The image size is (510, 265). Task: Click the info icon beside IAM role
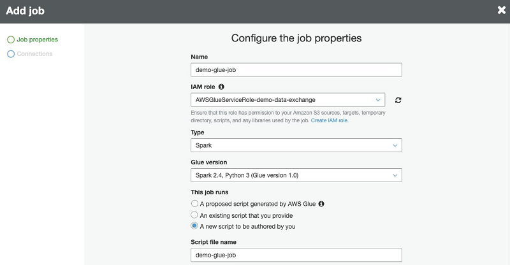pyautogui.click(x=221, y=86)
